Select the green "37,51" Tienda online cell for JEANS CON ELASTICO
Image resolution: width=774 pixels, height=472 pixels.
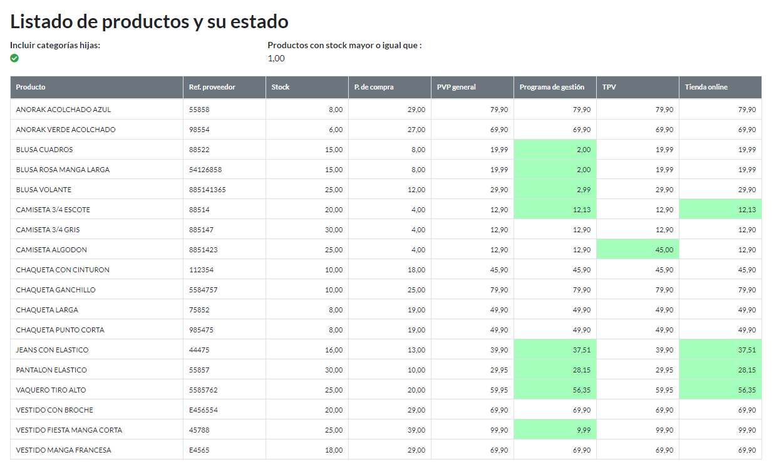(x=720, y=349)
